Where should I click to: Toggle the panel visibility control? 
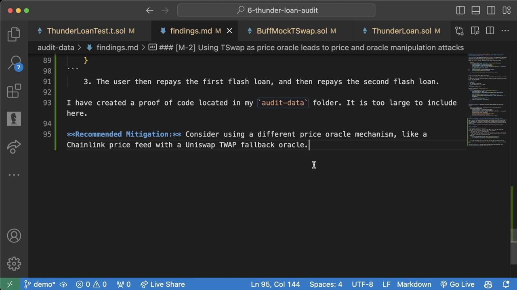coord(476,10)
